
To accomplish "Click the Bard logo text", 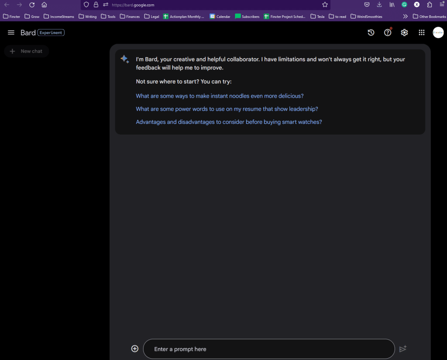I will point(28,33).
